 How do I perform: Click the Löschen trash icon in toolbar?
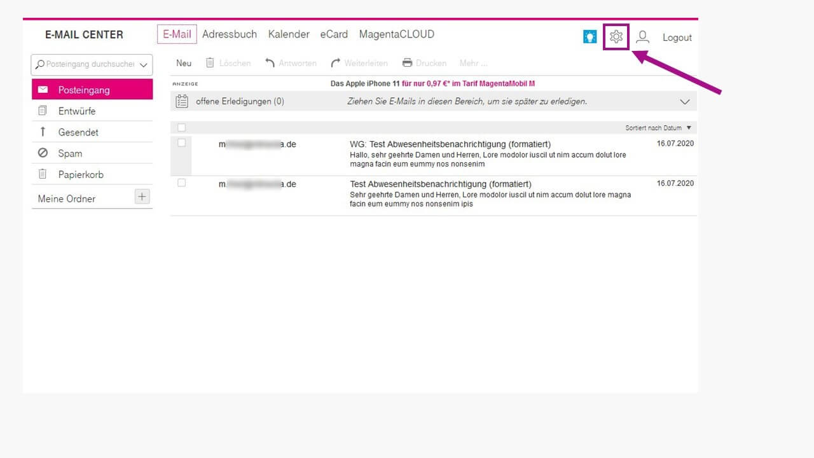click(x=210, y=62)
